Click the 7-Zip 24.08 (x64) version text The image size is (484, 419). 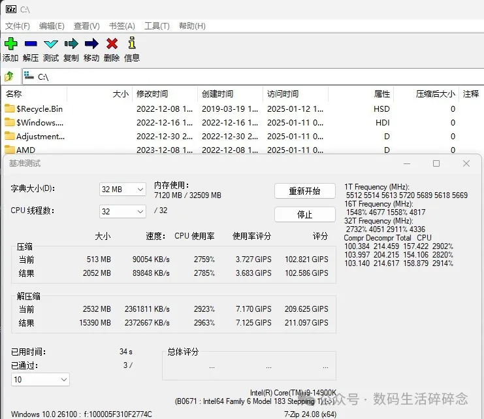pos(310,414)
